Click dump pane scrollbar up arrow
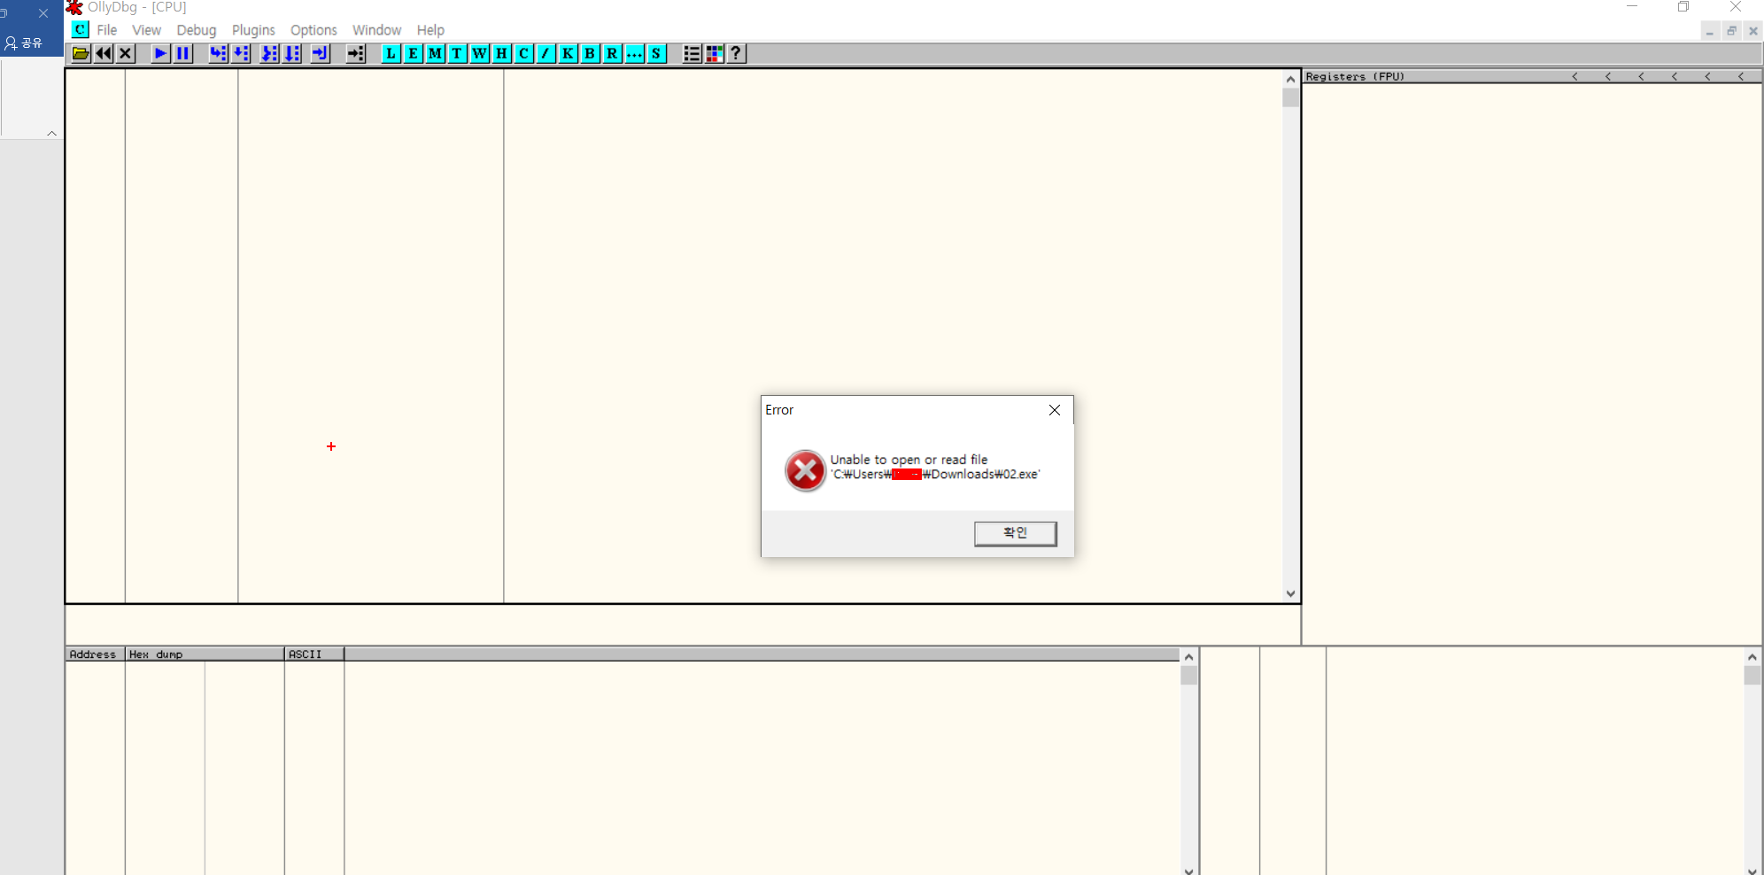1764x875 pixels. click(x=1189, y=656)
